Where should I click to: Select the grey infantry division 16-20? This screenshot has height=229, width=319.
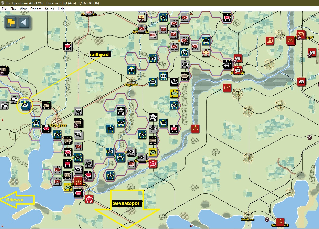point(142,158)
